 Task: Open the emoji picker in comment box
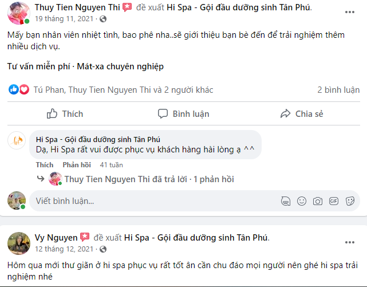pos(302,201)
